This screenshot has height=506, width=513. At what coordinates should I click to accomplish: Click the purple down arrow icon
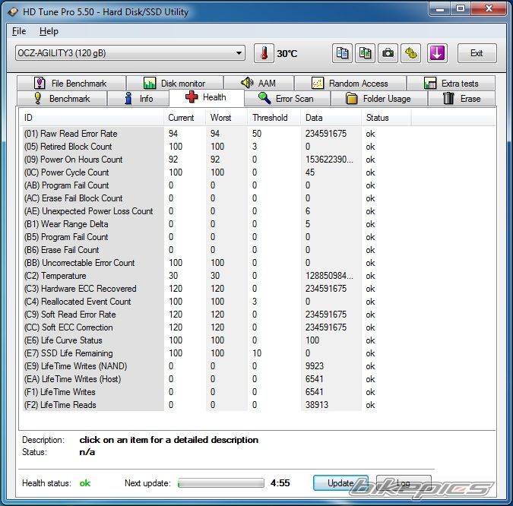click(x=437, y=53)
